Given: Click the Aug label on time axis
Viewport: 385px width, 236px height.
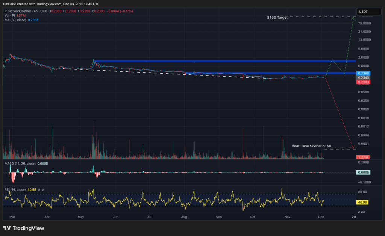Looking at the screenshot, I should [x=184, y=217].
